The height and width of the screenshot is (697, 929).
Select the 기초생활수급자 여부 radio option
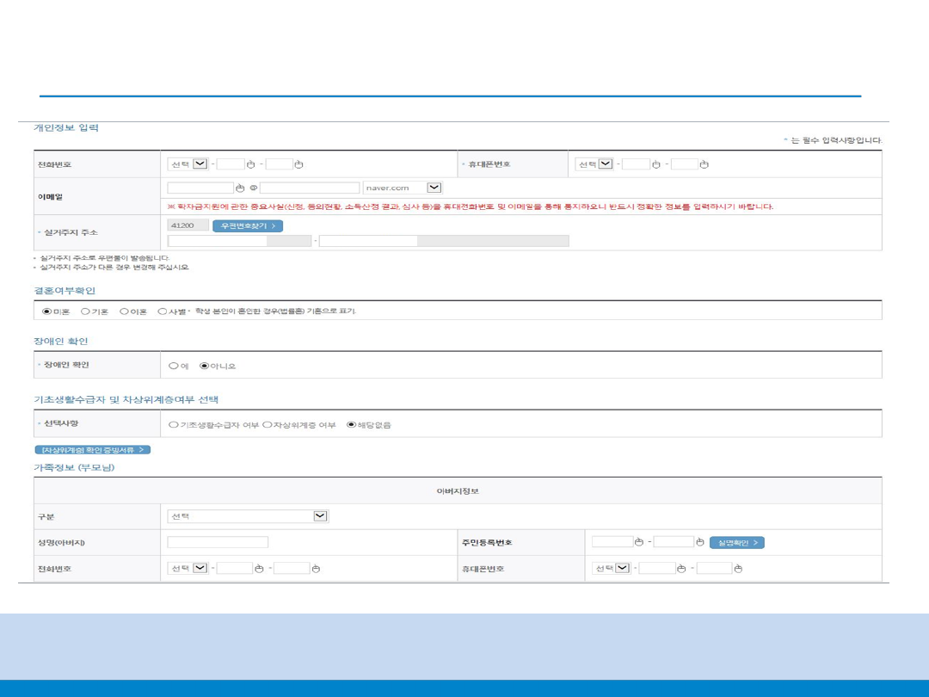[x=174, y=424]
